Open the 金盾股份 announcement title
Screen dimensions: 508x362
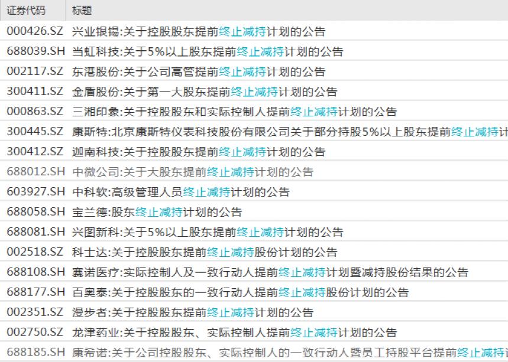(x=205, y=92)
